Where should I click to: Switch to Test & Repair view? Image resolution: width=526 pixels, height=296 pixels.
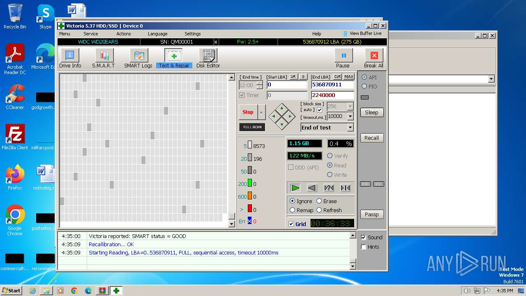pyautogui.click(x=174, y=58)
